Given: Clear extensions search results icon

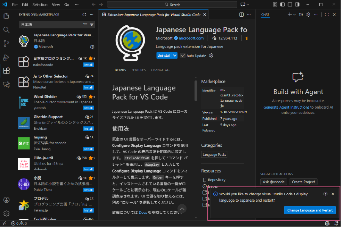Looking at the screenshot, I should click(85, 24).
